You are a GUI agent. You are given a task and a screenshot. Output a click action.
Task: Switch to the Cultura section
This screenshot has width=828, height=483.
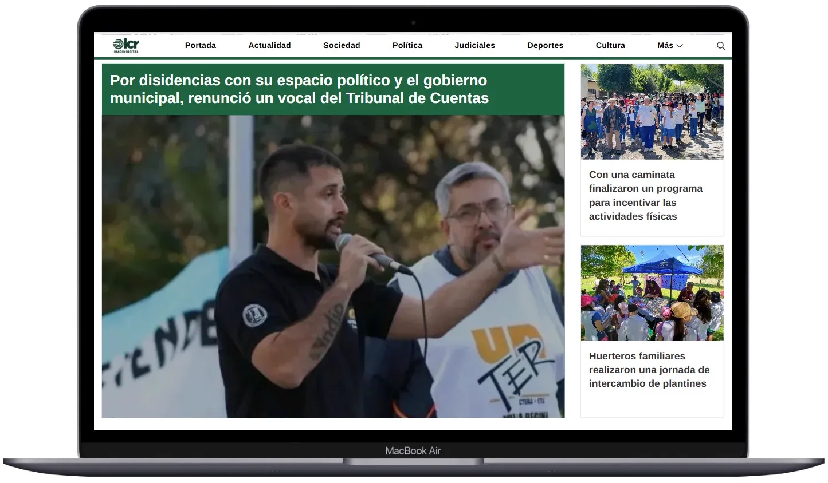point(610,46)
